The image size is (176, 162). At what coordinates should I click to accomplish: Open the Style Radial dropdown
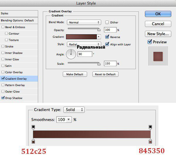[84, 44]
